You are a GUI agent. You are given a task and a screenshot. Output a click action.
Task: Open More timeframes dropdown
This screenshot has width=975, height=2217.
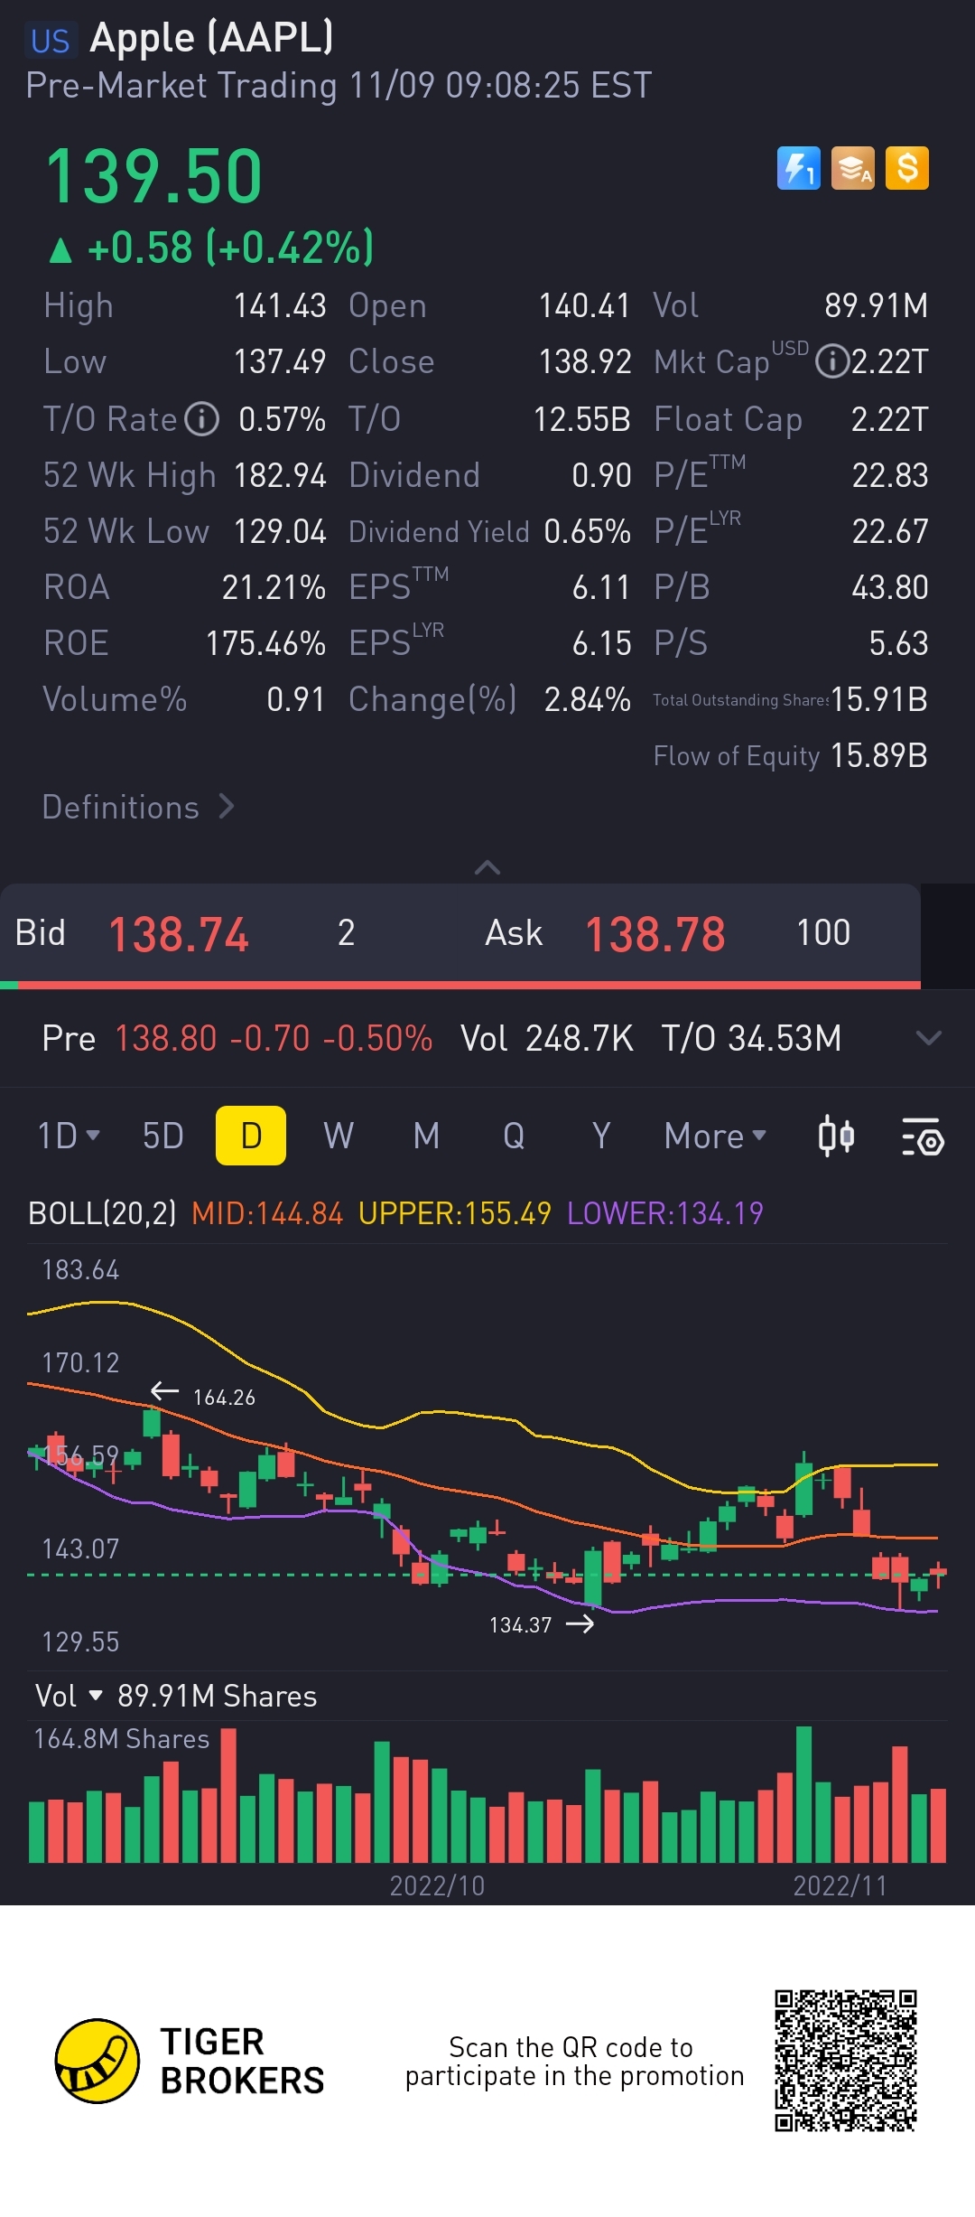click(x=715, y=1136)
